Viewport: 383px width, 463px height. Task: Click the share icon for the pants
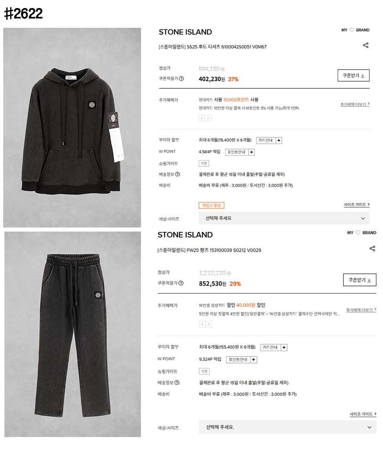(x=372, y=248)
